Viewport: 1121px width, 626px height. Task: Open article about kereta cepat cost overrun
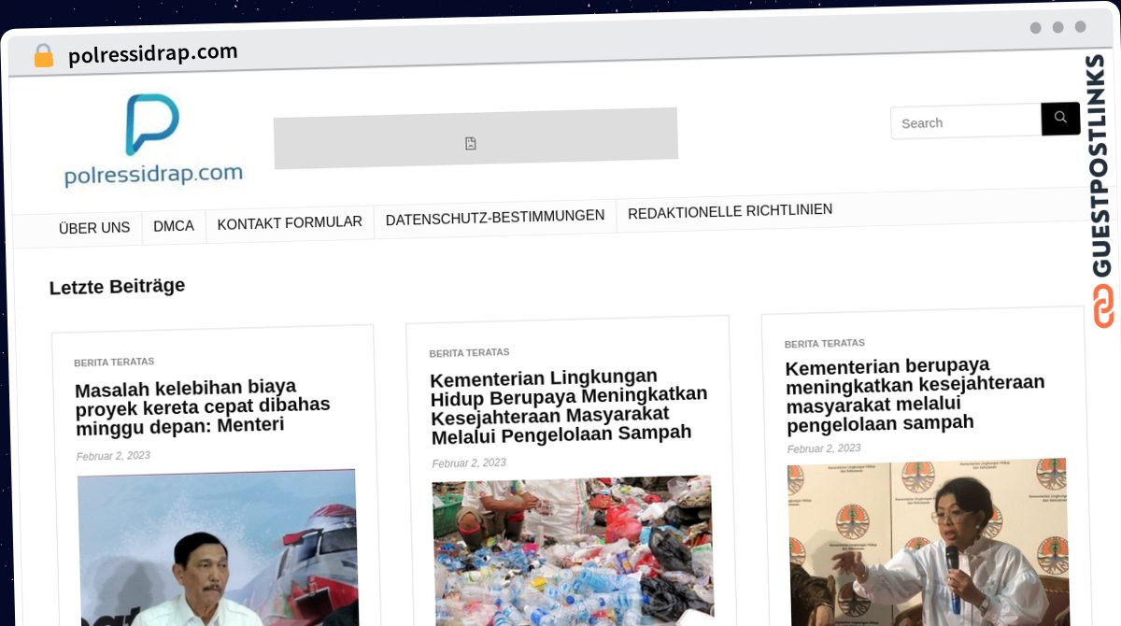(x=203, y=406)
